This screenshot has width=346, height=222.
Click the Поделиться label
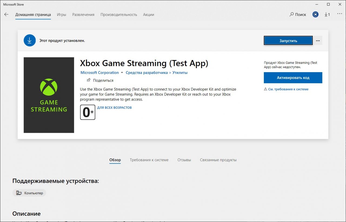click(x=103, y=80)
